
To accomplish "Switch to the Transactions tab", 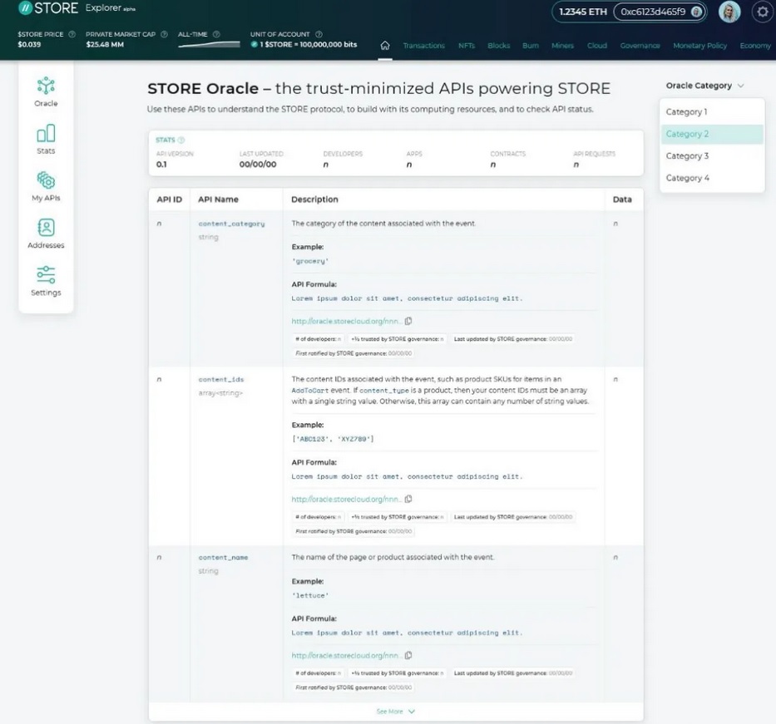I will click(423, 46).
